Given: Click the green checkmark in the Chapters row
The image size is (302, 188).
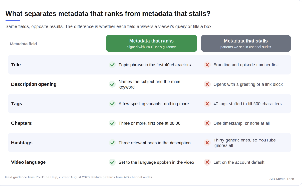Looking at the screenshot, I should click(112, 123).
